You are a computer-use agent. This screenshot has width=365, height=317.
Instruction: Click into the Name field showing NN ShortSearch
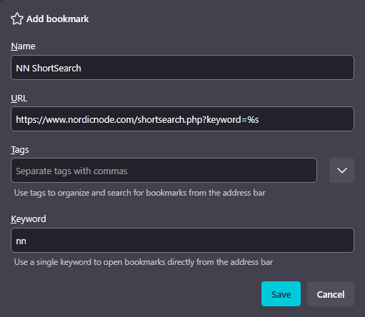tap(182, 68)
